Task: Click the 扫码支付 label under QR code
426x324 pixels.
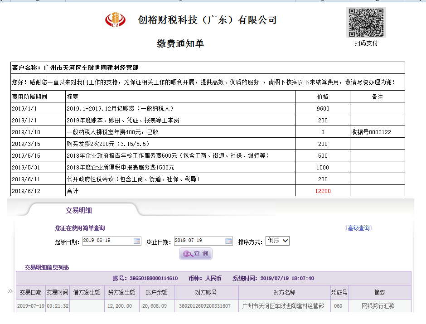Action: click(366, 43)
